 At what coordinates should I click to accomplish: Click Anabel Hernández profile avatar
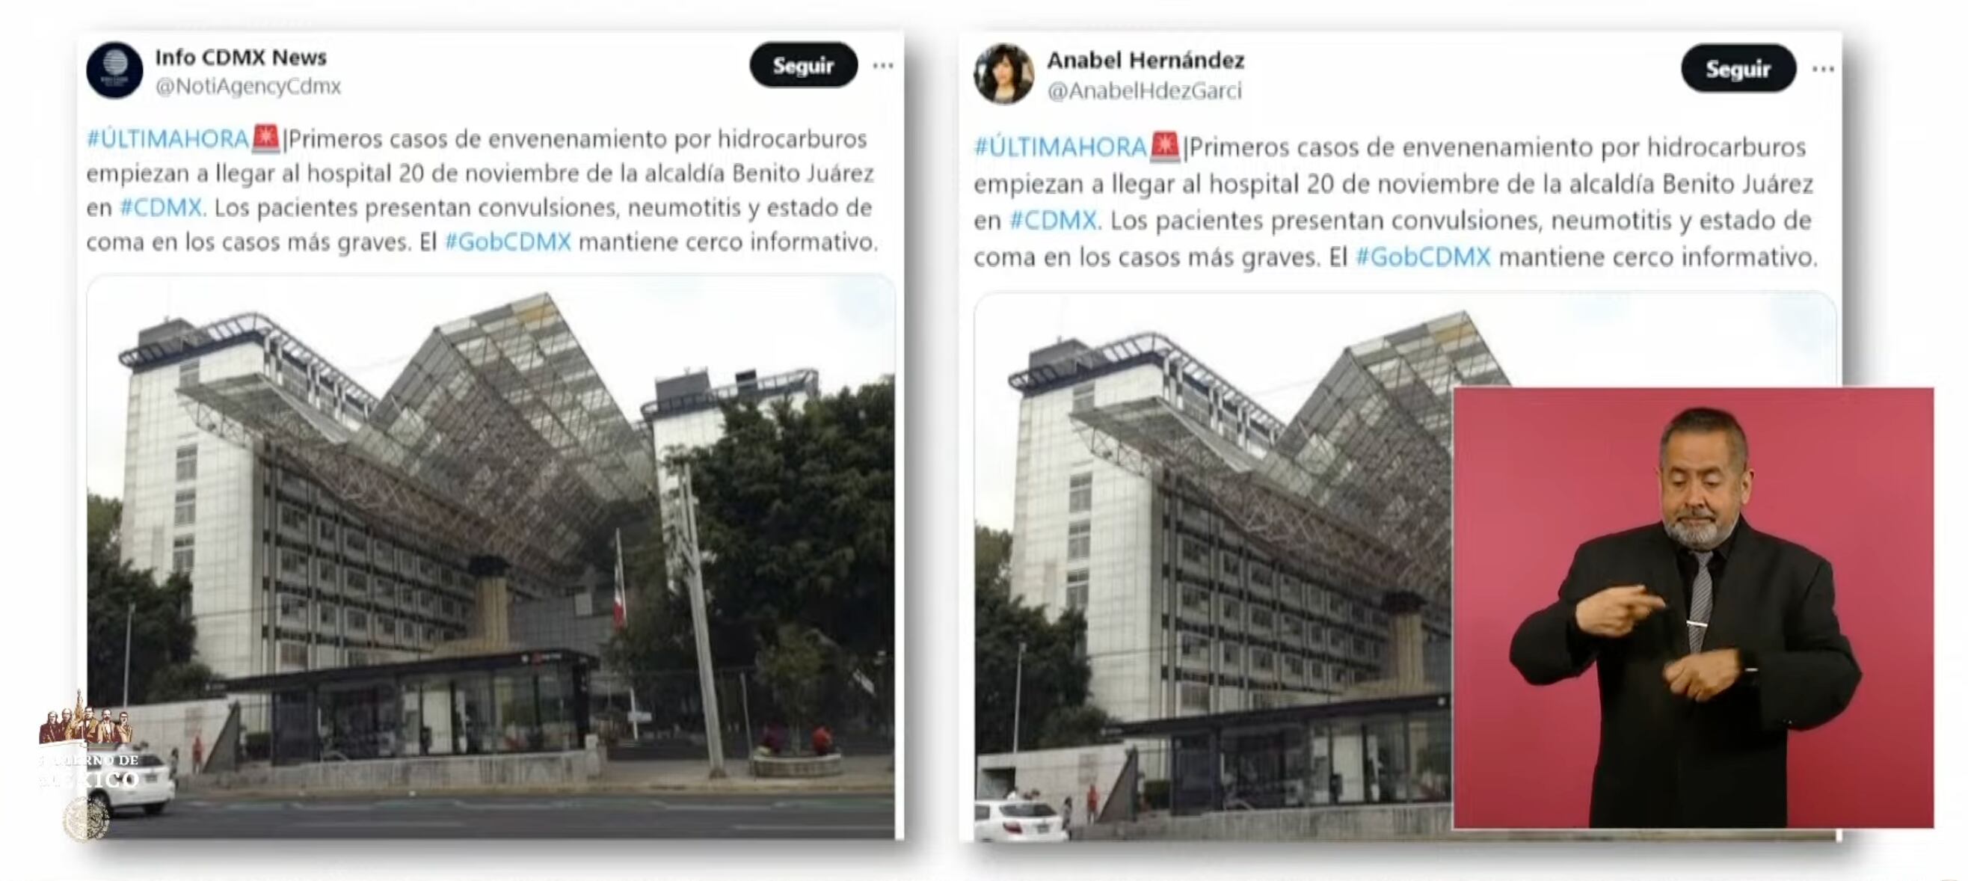(x=1003, y=74)
